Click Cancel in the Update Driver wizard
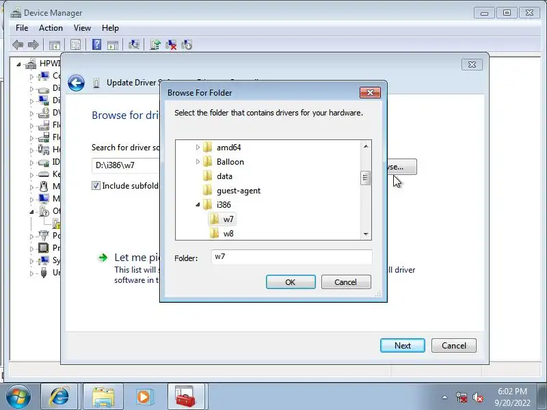Image resolution: width=547 pixels, height=410 pixels. click(x=454, y=346)
